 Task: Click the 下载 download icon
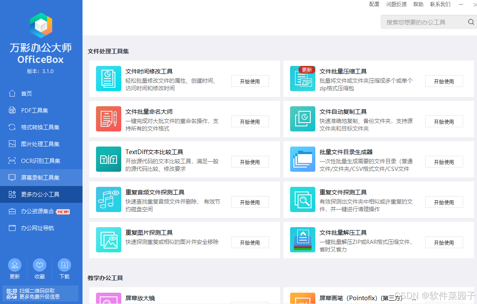64,265
